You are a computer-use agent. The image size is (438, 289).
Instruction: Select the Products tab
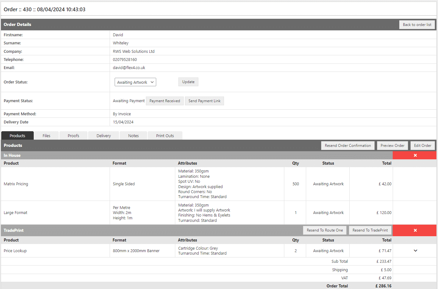point(17,136)
